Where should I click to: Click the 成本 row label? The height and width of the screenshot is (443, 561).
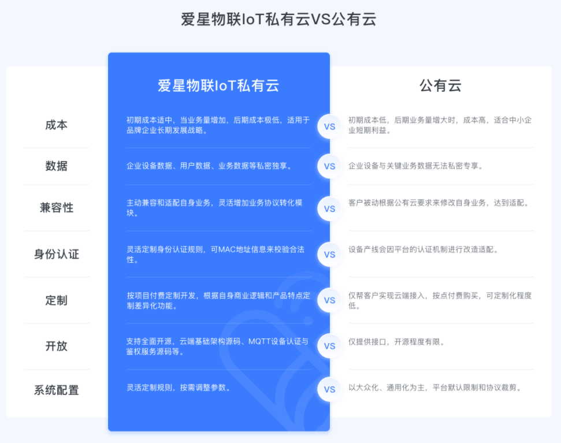(57, 125)
